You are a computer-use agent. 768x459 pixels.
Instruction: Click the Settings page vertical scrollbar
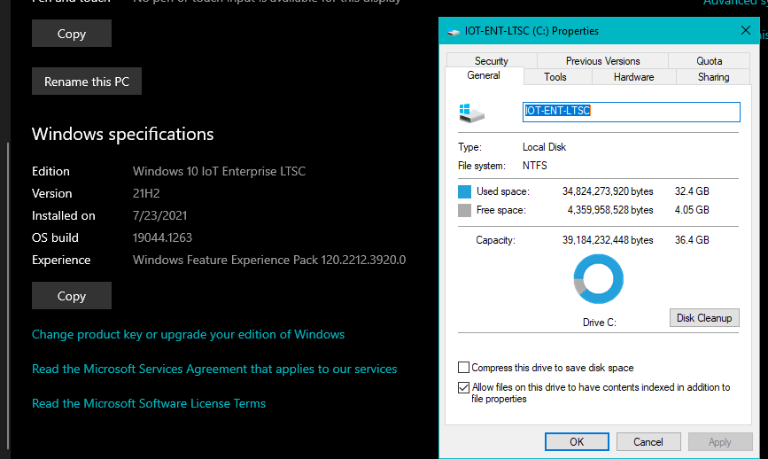coord(7,294)
